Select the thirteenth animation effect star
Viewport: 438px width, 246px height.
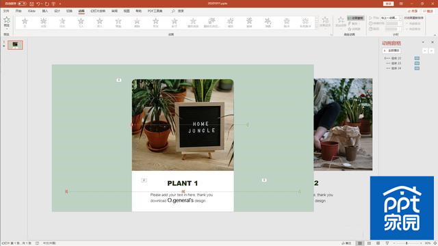coord(249,23)
